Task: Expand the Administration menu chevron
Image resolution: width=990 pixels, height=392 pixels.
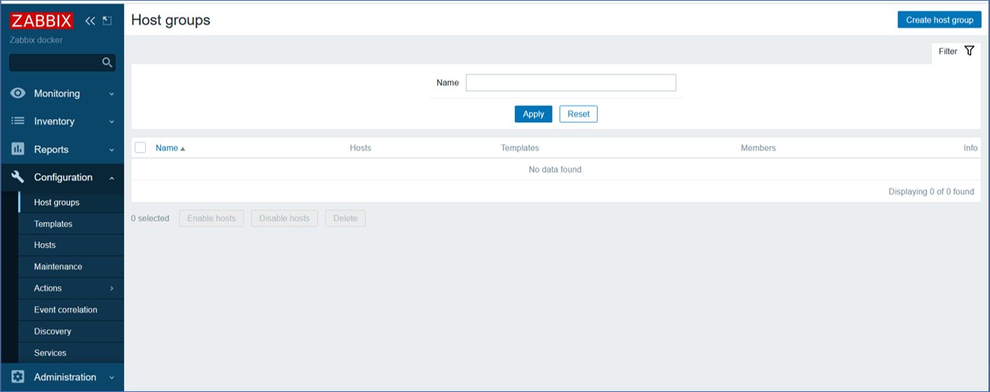Action: pos(112,378)
